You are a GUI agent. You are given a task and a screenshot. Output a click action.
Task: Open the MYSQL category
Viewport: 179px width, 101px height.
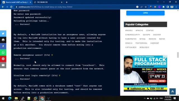(x=143, y=39)
